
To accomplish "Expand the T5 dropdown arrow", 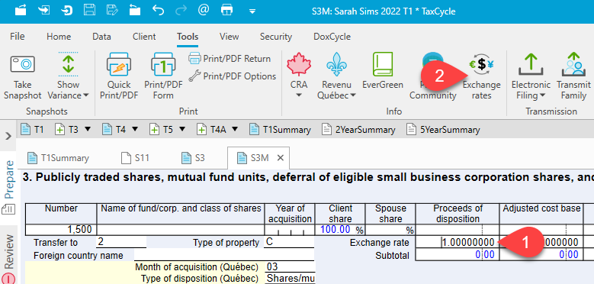I will coord(182,129).
